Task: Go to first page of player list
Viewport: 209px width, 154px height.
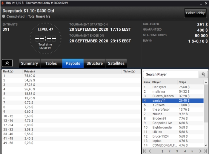Action: [x=145, y=151]
